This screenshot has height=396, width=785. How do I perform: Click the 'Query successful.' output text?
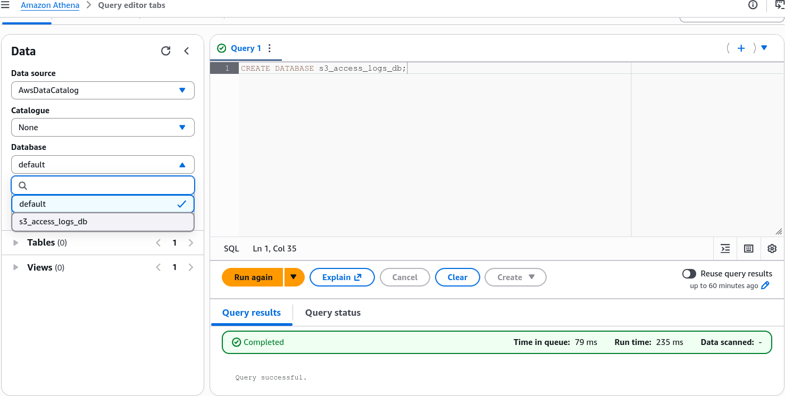tap(271, 378)
